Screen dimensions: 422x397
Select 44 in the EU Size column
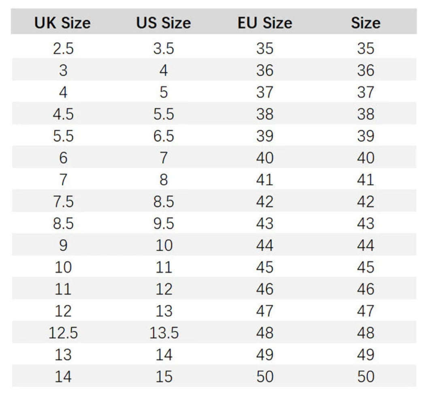tap(265, 245)
